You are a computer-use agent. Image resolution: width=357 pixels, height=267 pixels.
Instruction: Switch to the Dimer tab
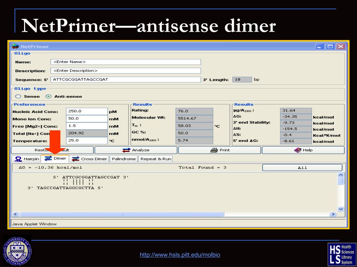(x=55, y=159)
